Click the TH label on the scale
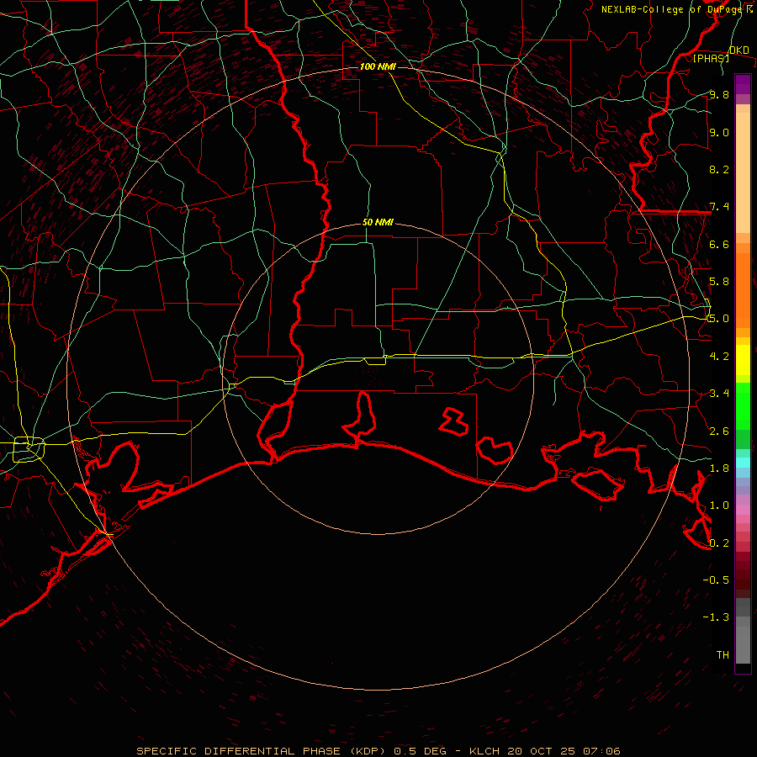Viewport: 757px width, 757px height. pyautogui.click(x=723, y=655)
